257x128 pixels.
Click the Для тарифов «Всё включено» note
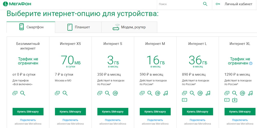pos(22,83)
